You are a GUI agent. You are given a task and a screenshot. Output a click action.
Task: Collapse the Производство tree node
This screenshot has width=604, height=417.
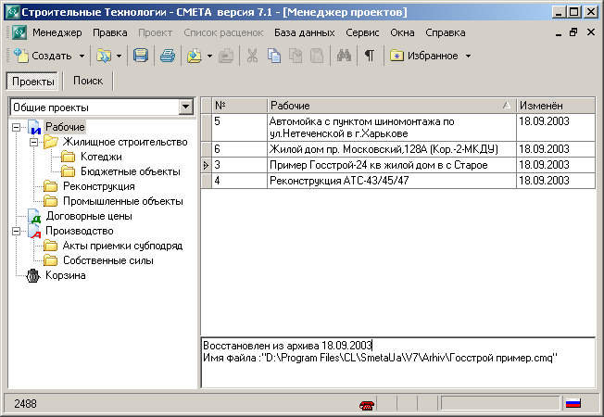click(16, 232)
